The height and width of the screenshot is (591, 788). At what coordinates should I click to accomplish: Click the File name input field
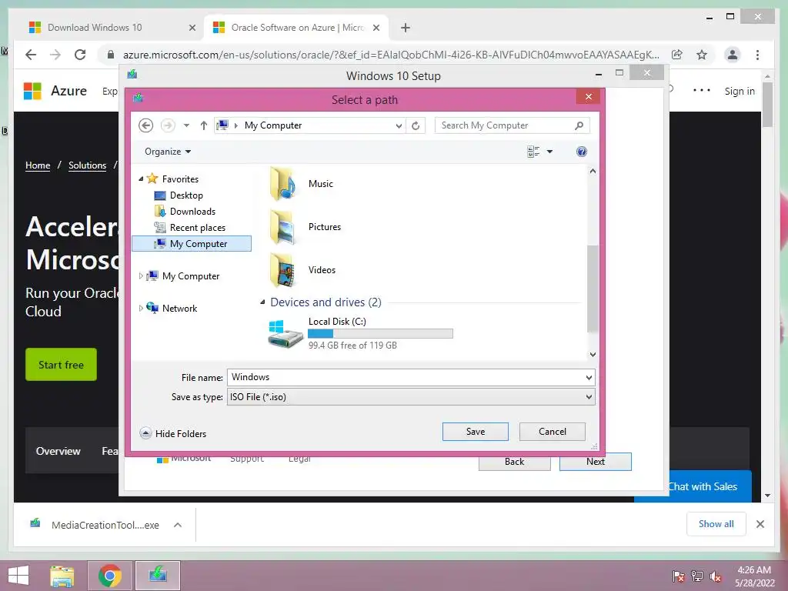tap(405, 377)
